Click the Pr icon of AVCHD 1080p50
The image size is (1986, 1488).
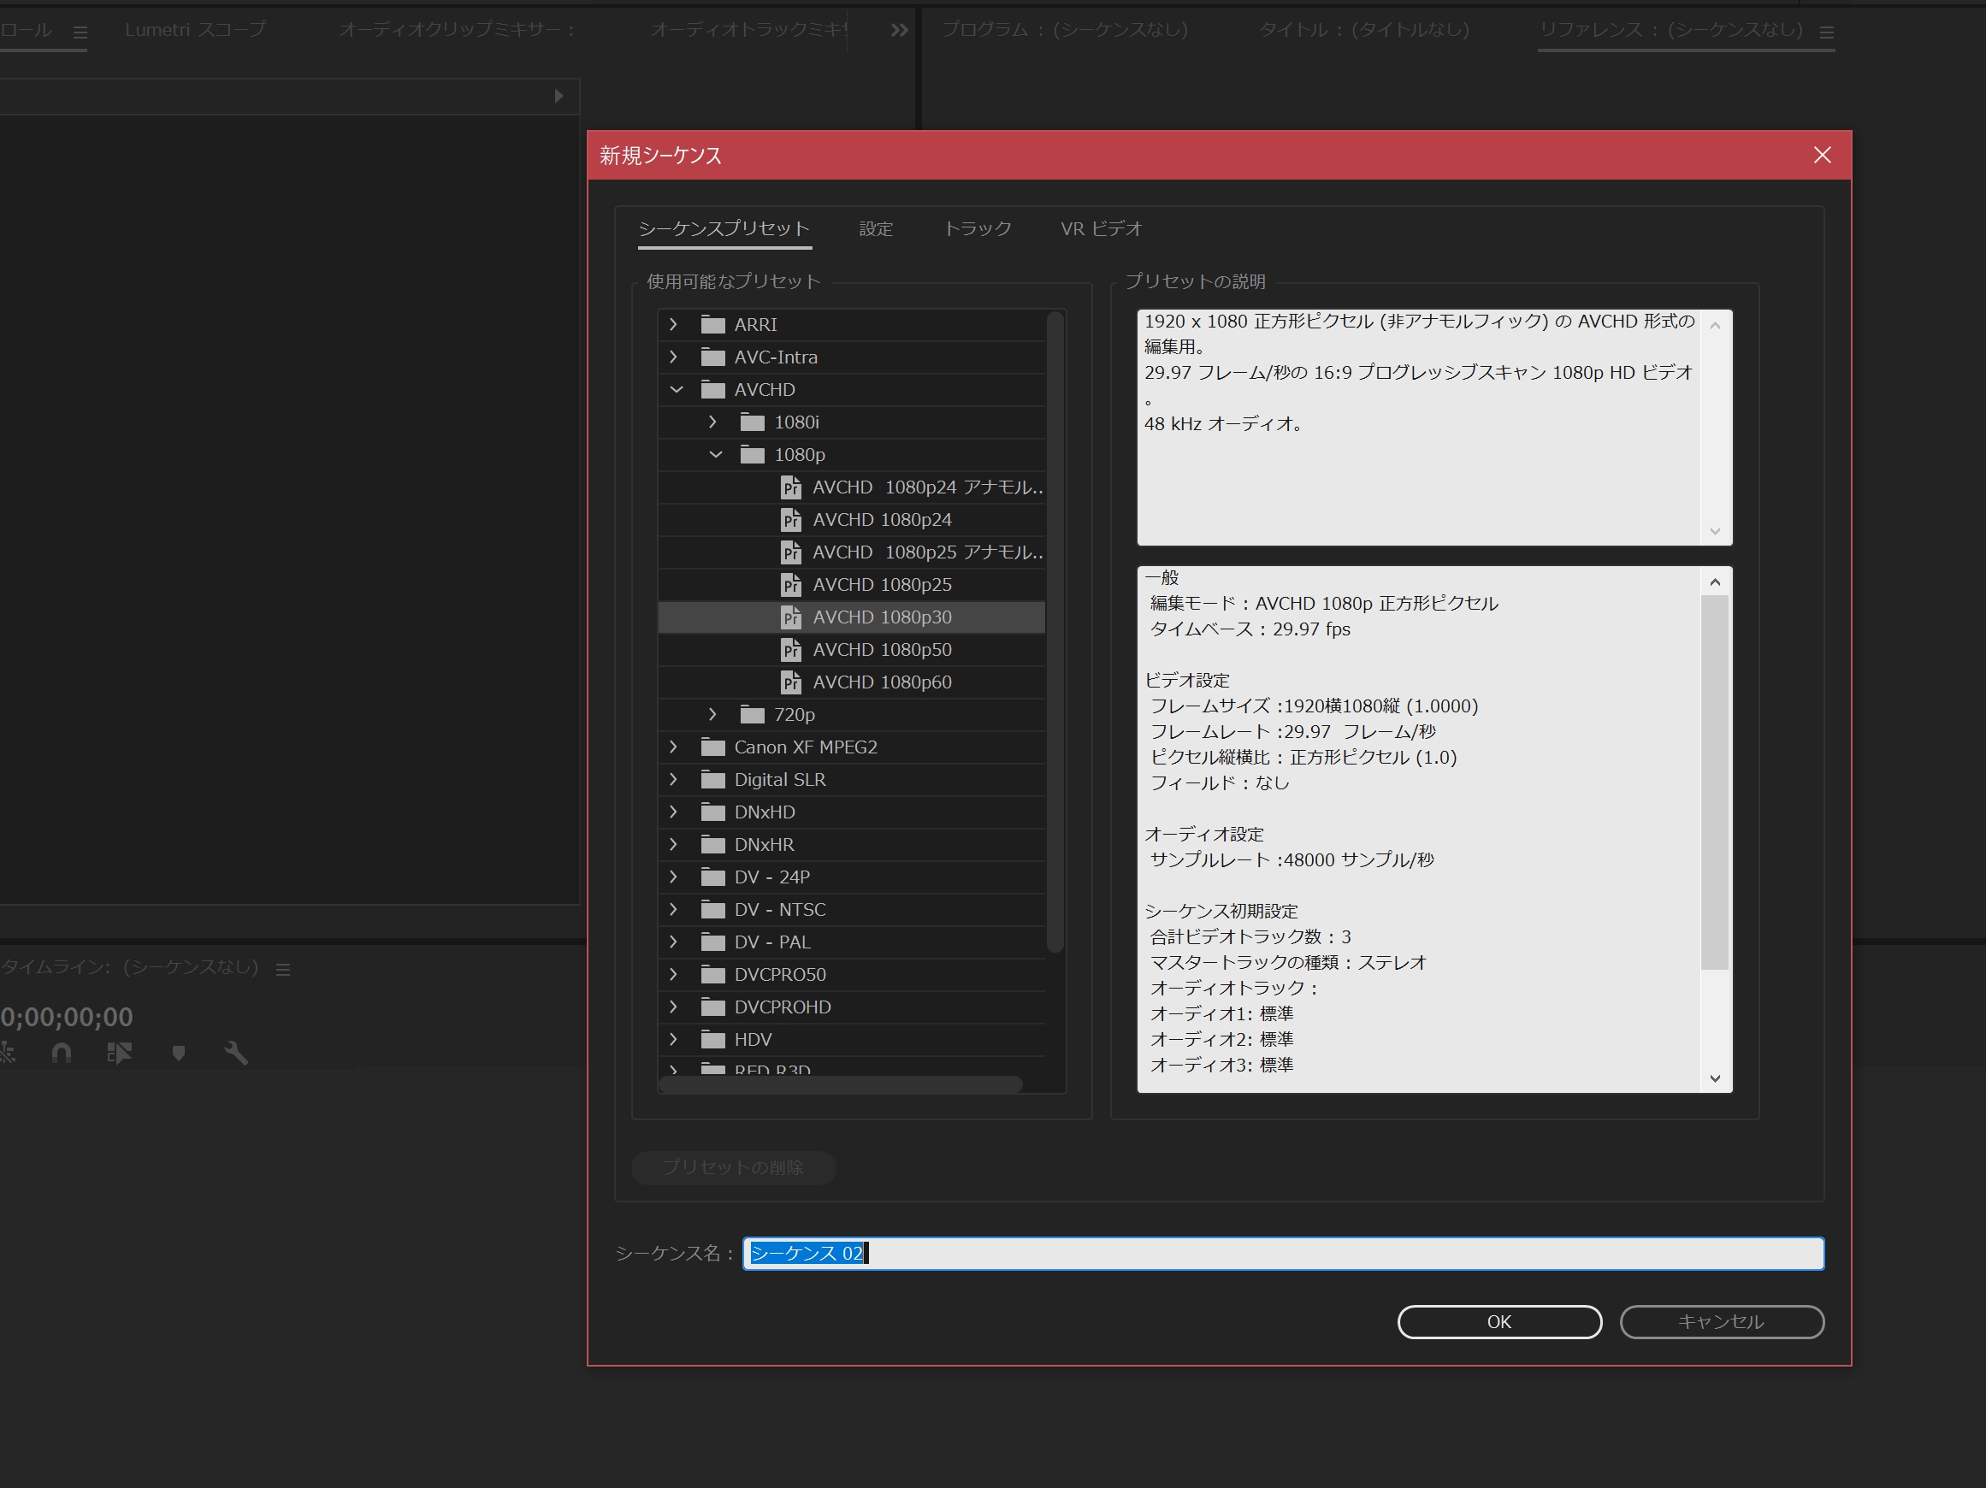(790, 650)
